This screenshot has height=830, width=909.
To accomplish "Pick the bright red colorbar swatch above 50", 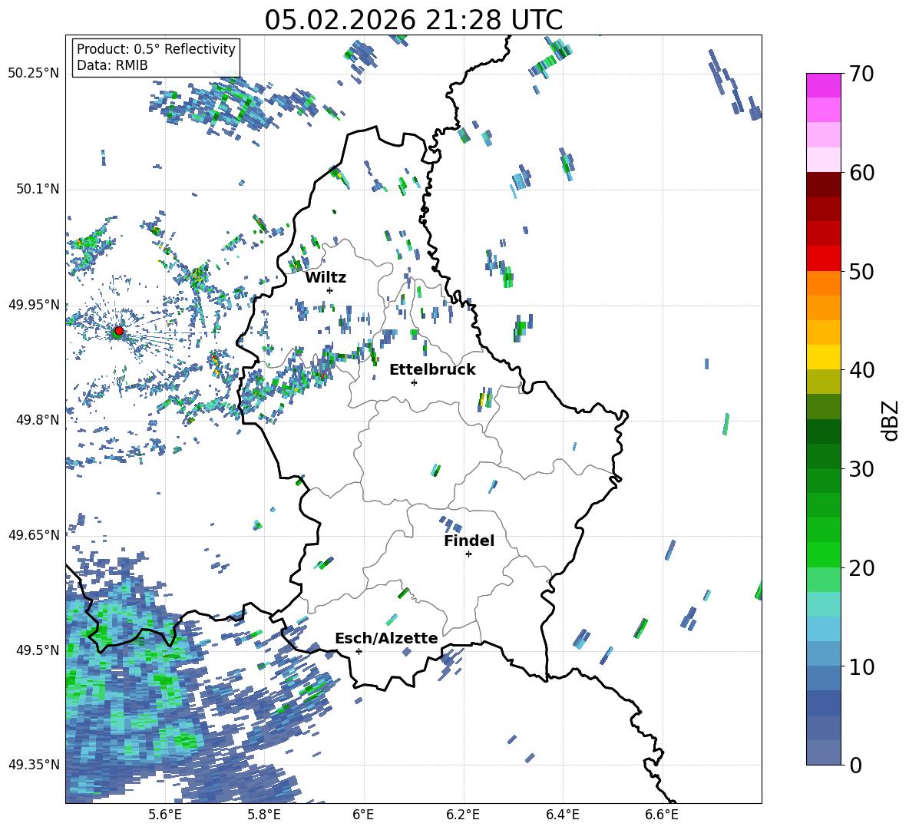I will coord(824,258).
